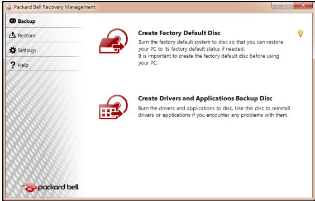Click the Settings gear icon
The height and width of the screenshot is (201, 315).
pos(12,50)
